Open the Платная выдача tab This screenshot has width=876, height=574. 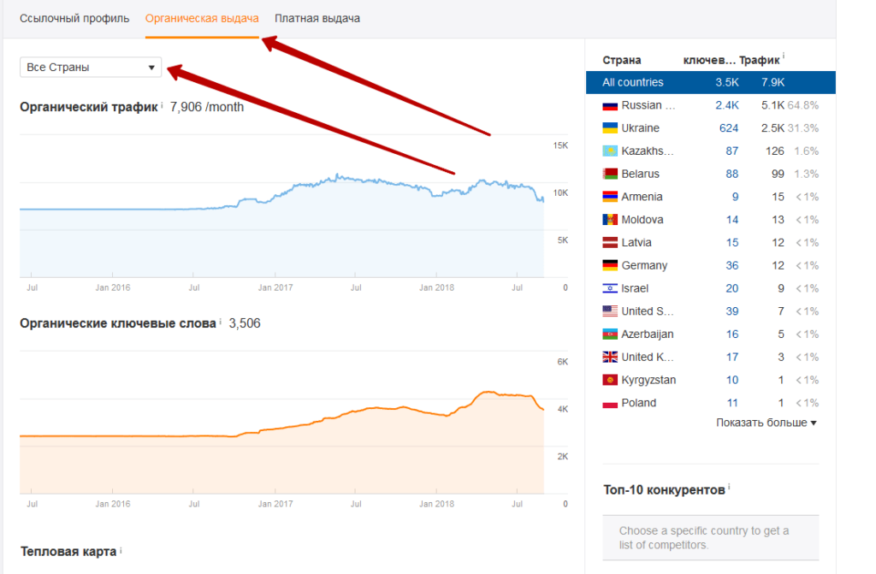317,18
